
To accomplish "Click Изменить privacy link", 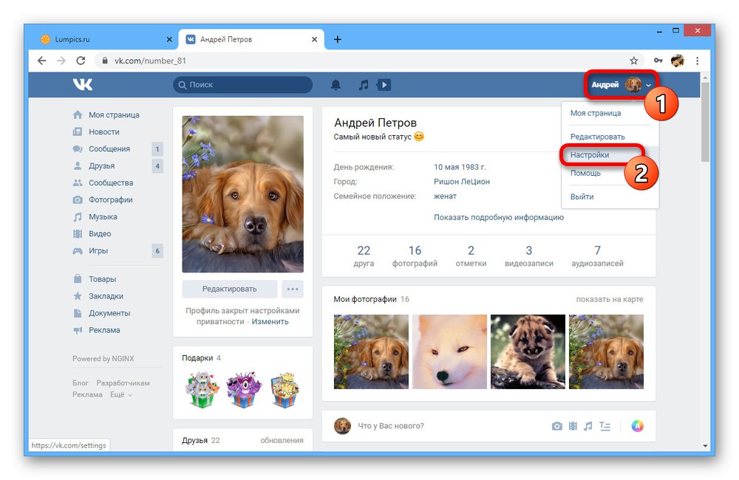I will (270, 321).
